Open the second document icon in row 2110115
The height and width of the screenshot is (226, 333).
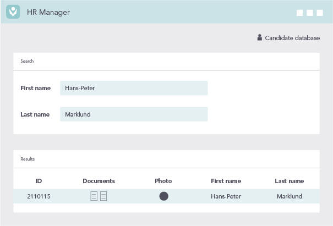click(x=103, y=196)
